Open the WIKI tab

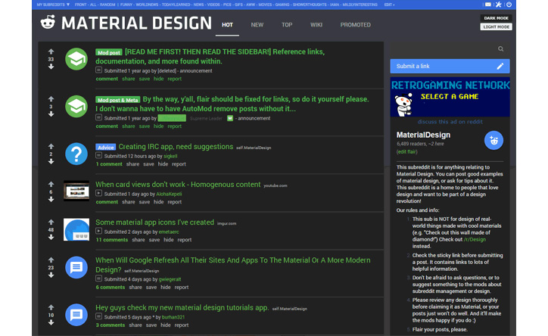pos(316,25)
